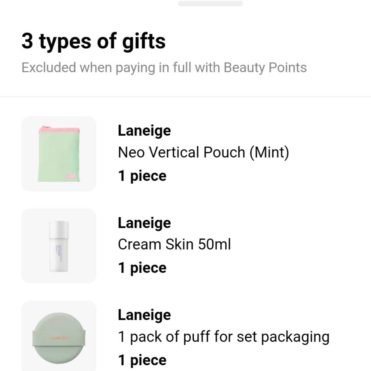Open the Neo Vertical Pouch (Mint) product name
The height and width of the screenshot is (371, 371).
[x=203, y=152]
